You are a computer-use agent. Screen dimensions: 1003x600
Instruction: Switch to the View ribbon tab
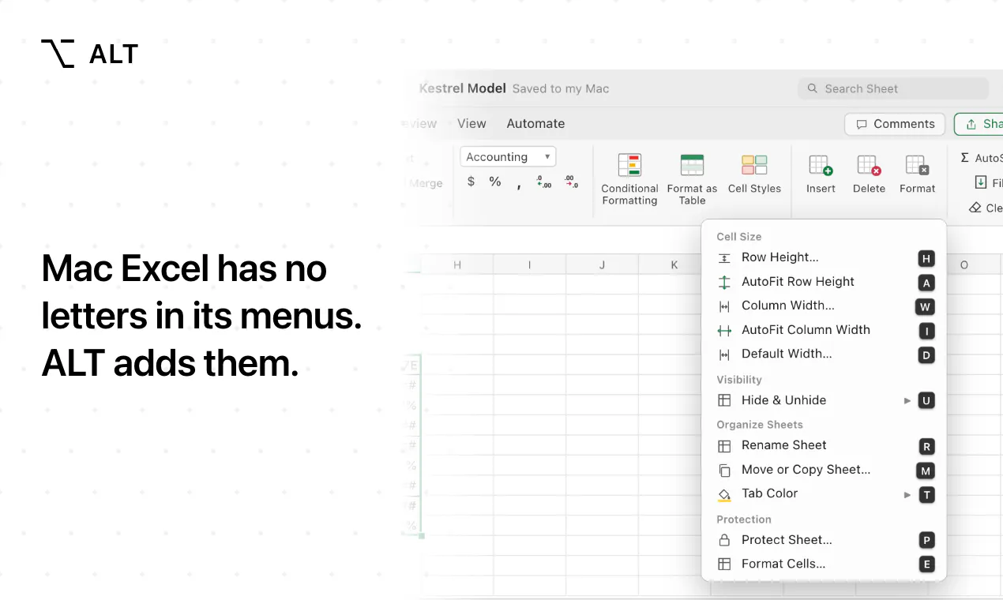point(471,123)
